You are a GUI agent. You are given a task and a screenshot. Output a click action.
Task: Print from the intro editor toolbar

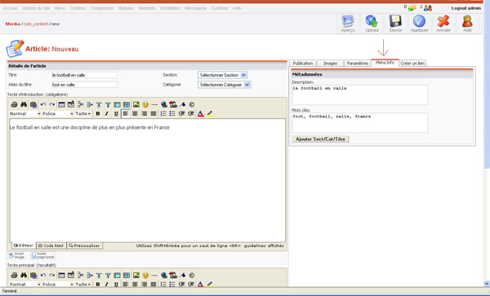tap(14, 104)
